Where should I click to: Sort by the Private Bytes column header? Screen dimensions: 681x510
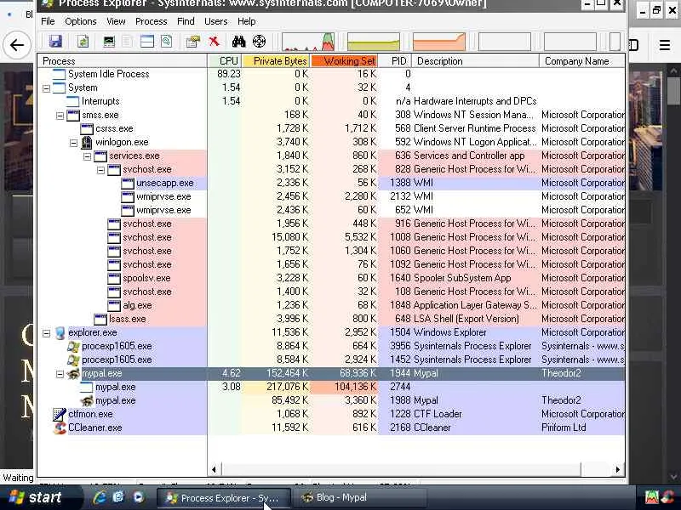point(277,61)
